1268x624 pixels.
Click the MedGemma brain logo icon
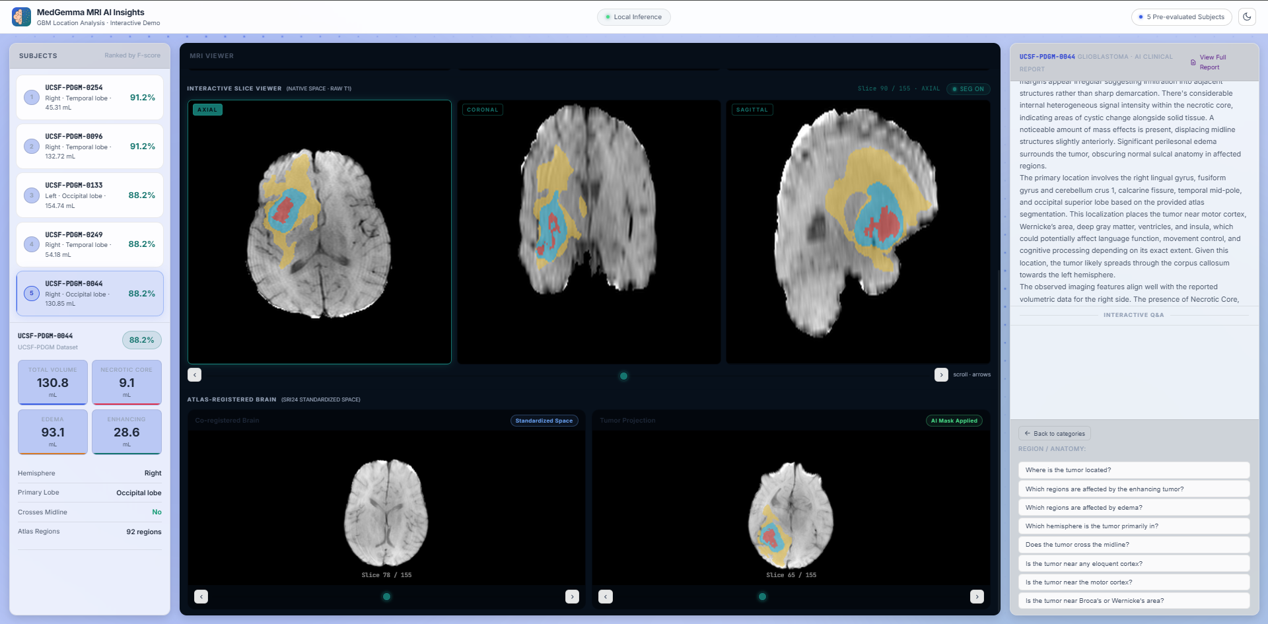(x=22, y=17)
